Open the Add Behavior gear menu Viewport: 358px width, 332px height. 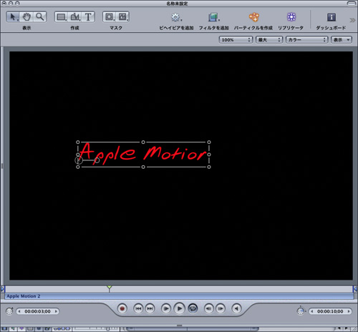point(176,17)
